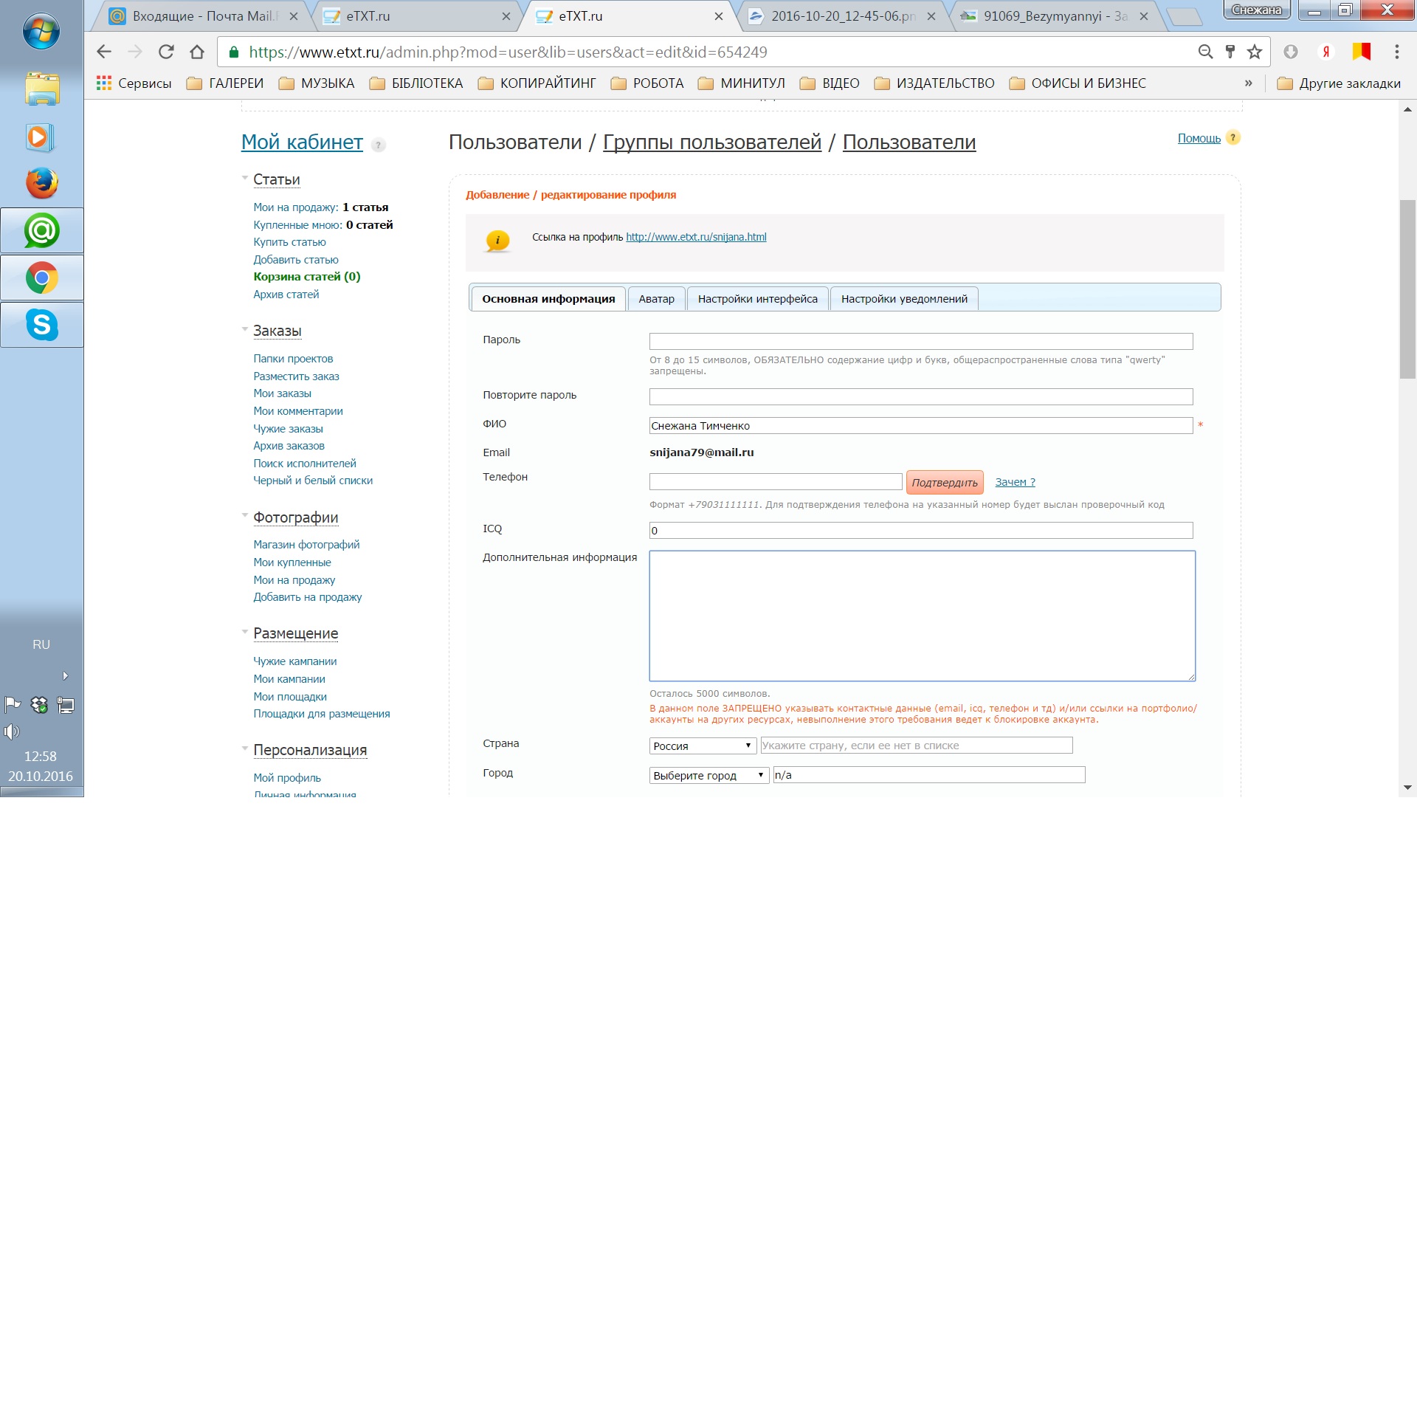Click the Action Center flag icon

click(x=13, y=704)
